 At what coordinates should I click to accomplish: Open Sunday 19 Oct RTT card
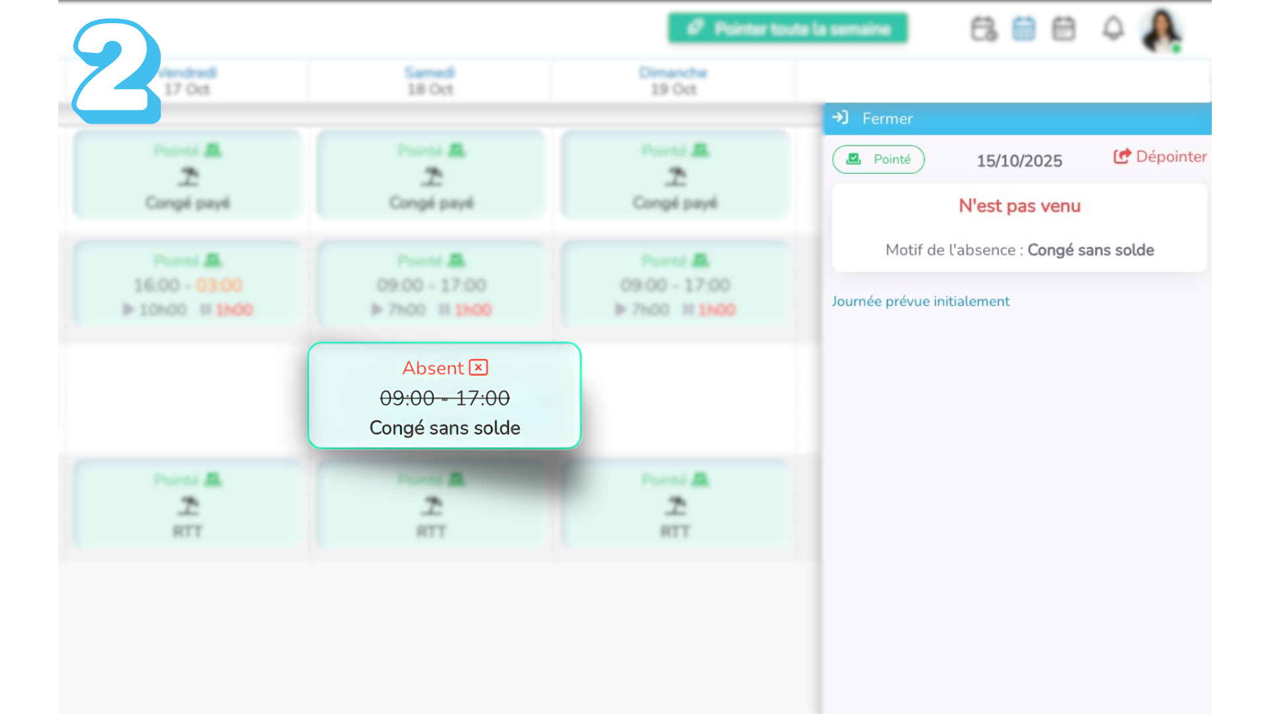(x=675, y=504)
